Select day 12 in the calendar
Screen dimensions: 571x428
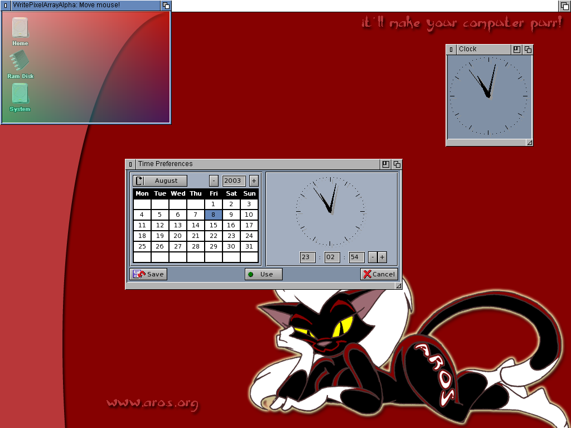pos(160,225)
